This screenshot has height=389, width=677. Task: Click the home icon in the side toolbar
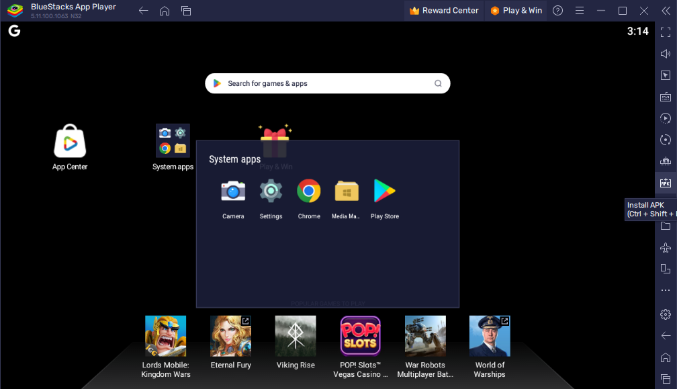pos(666,357)
